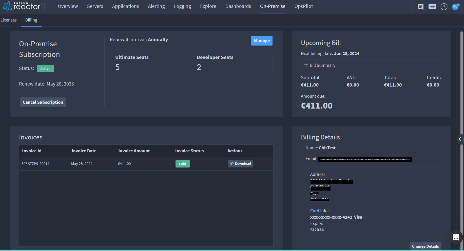Viewport: 464px width, 251px height.
Task: Click card number ending 4242 Visa
Action: coord(336,217)
